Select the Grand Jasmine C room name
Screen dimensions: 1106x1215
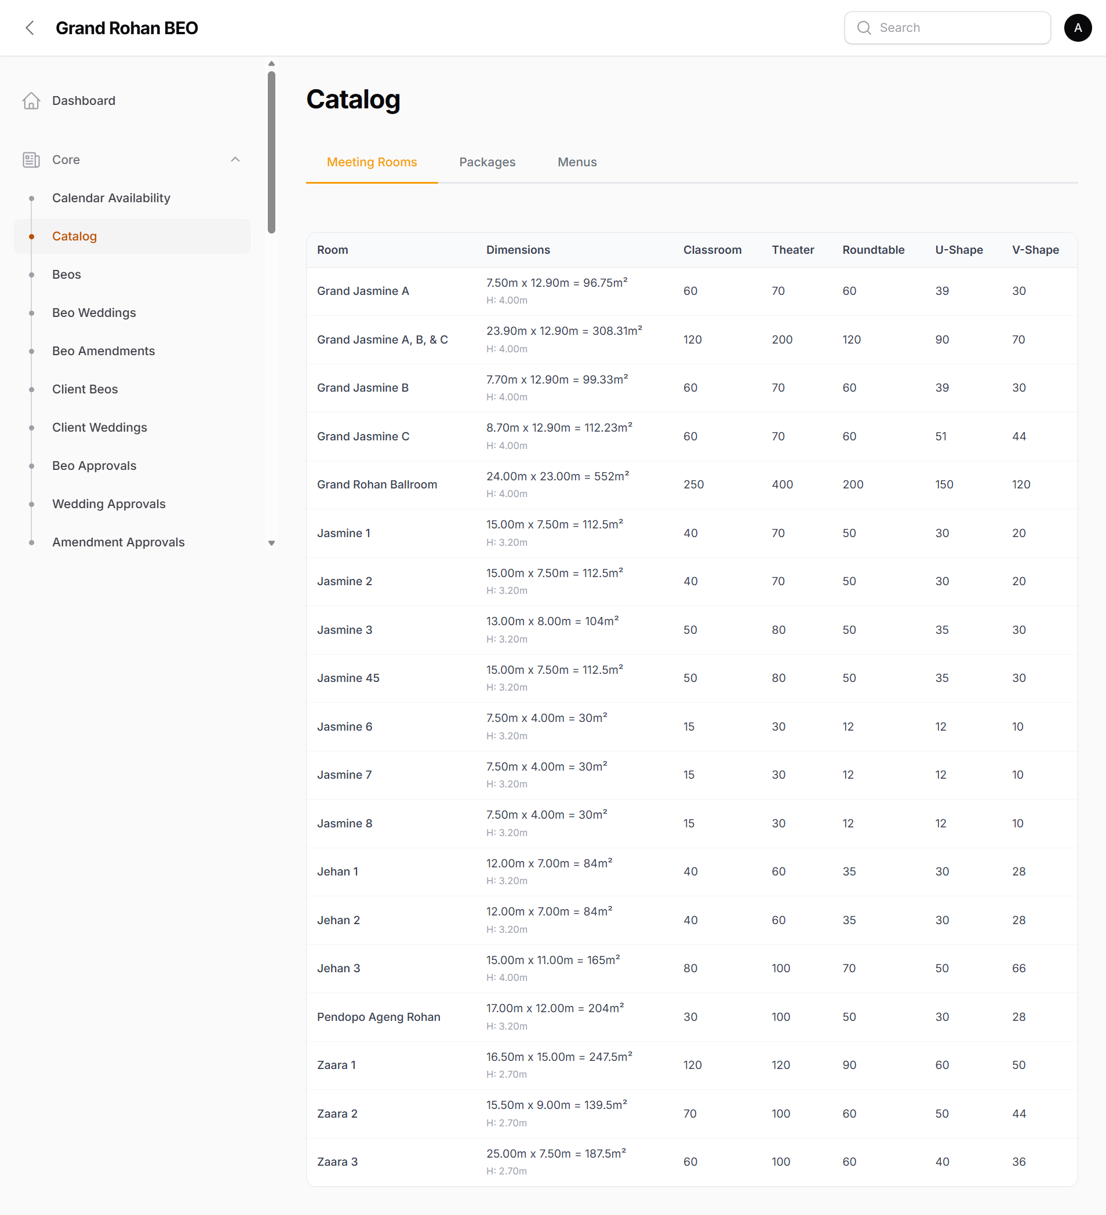tap(363, 436)
